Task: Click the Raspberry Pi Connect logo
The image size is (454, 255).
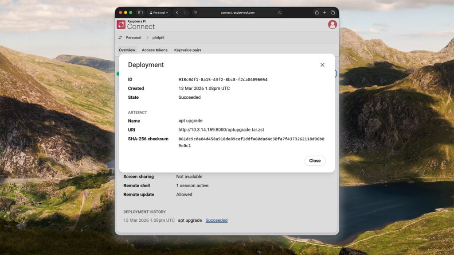Action: click(x=136, y=24)
